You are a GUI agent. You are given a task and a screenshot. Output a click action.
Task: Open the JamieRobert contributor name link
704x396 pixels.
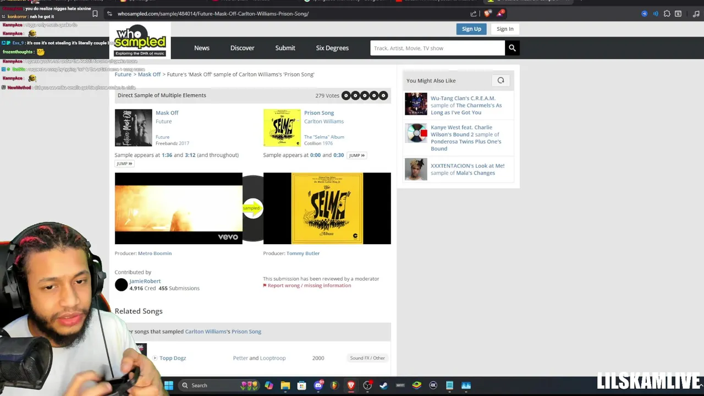pos(145,281)
